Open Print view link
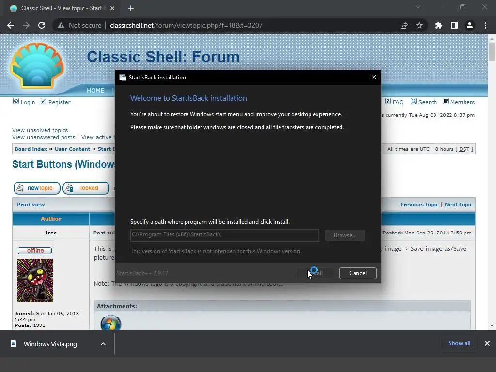The height and width of the screenshot is (372, 496). coord(31,205)
